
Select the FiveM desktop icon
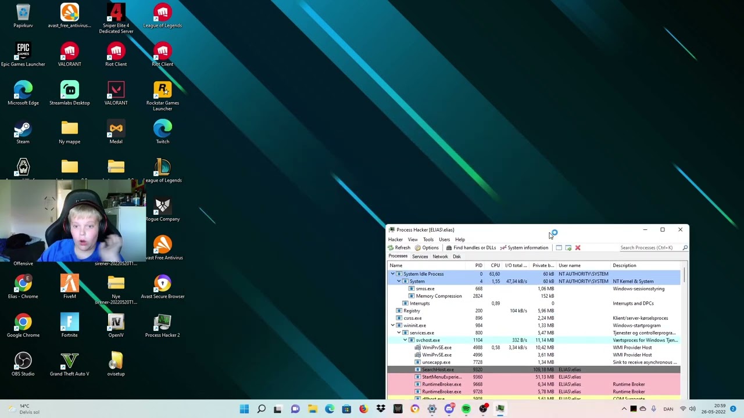point(70,287)
